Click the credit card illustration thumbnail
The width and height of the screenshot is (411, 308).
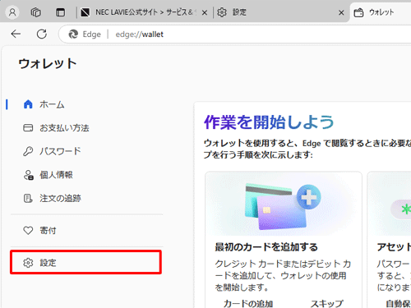click(284, 204)
